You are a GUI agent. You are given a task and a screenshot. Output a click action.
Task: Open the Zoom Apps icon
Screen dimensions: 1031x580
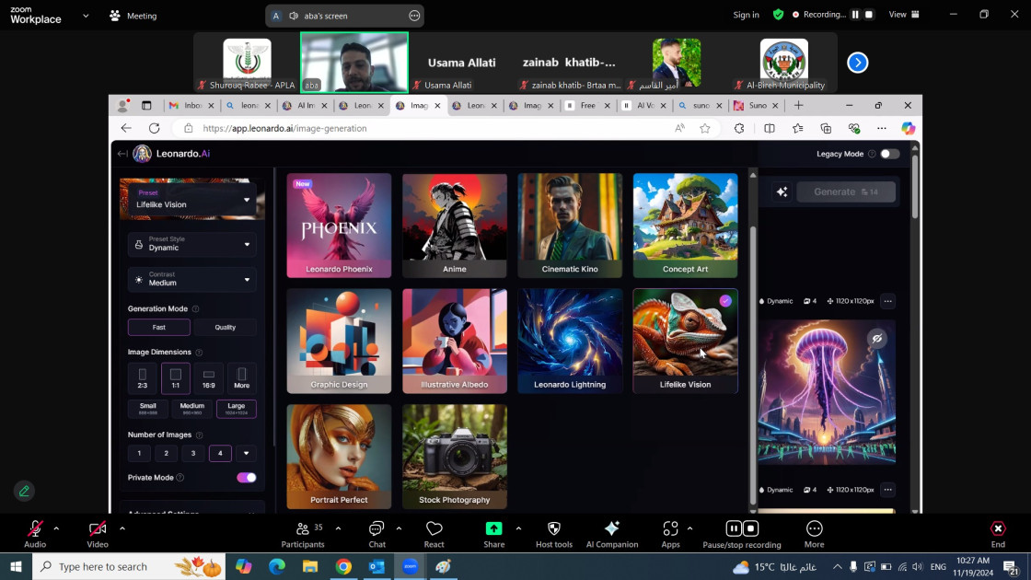point(670,533)
